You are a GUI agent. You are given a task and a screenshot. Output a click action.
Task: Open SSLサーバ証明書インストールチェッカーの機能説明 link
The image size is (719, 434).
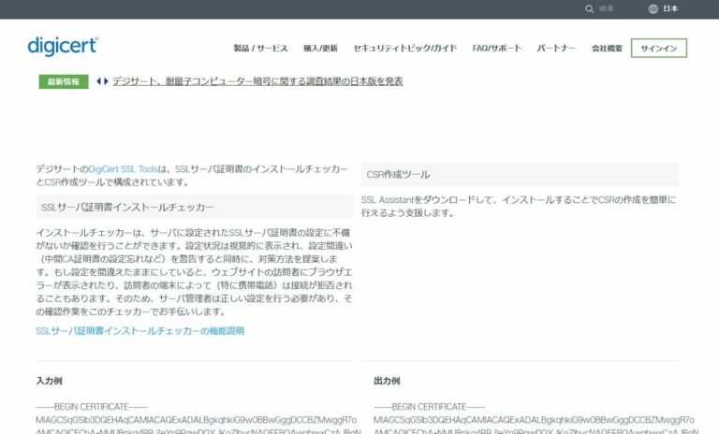[139, 331]
